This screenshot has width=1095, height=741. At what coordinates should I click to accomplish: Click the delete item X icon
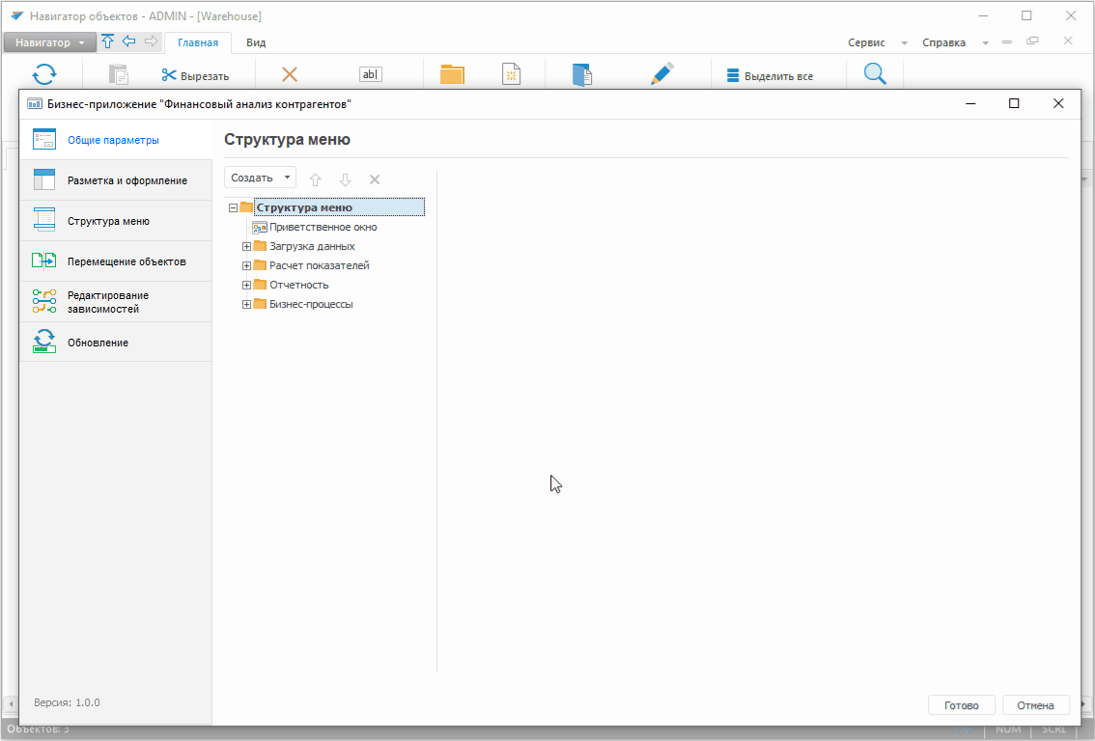[x=375, y=179]
